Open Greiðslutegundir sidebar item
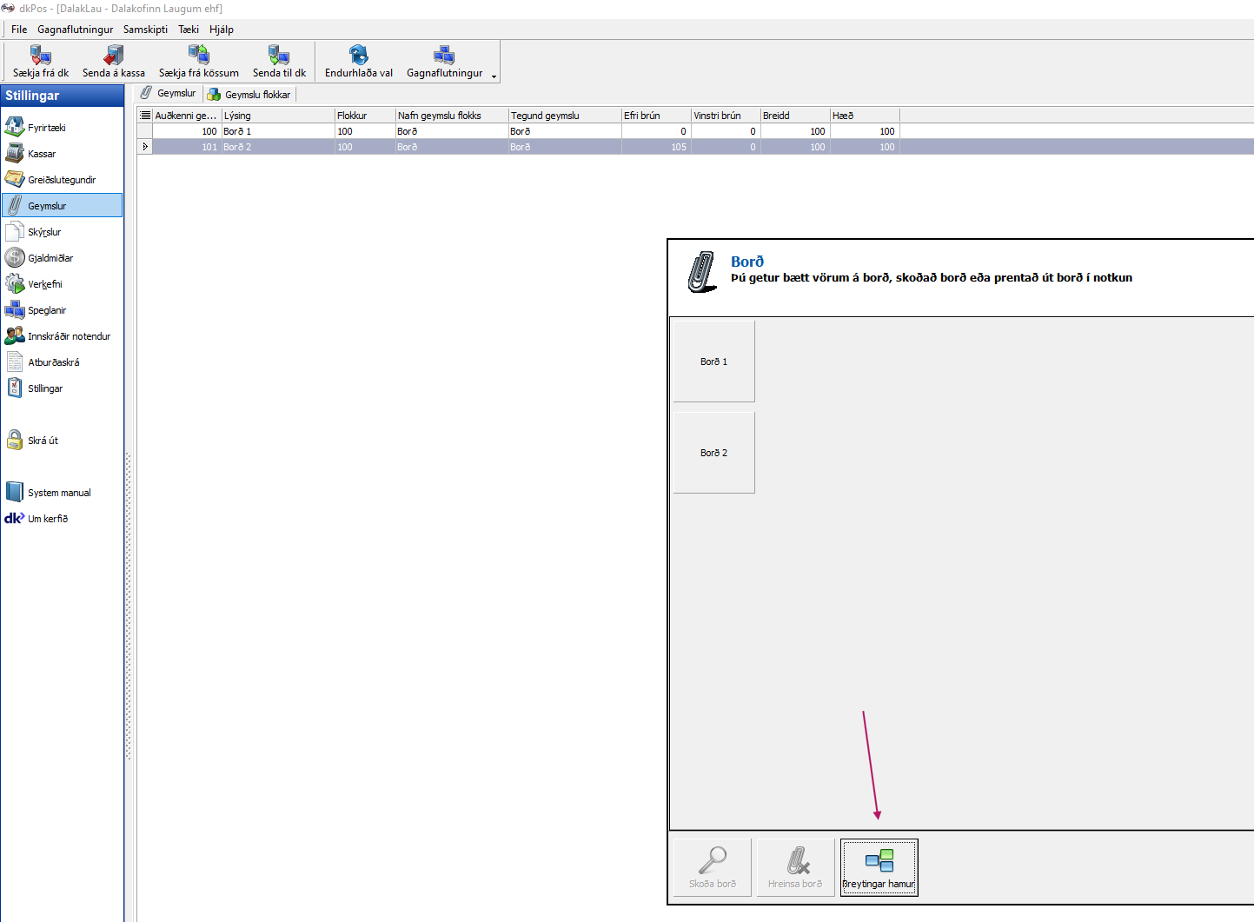This screenshot has height=922, width=1254. tap(61, 180)
